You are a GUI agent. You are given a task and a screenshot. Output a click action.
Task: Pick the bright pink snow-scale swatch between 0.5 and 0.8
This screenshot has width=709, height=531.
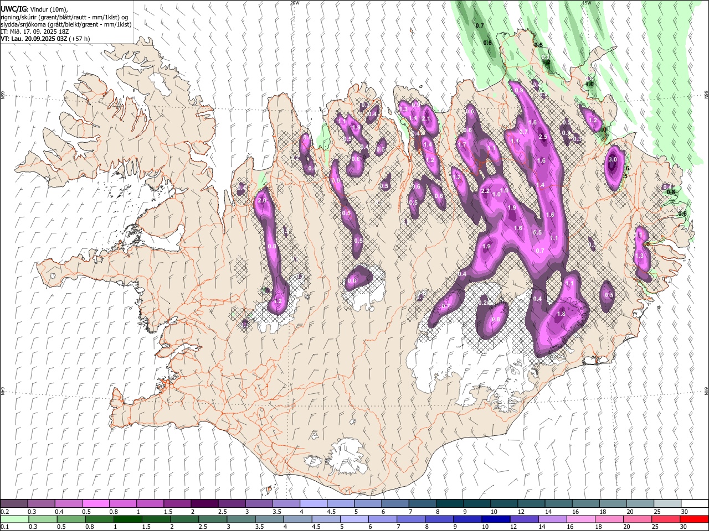96,504
